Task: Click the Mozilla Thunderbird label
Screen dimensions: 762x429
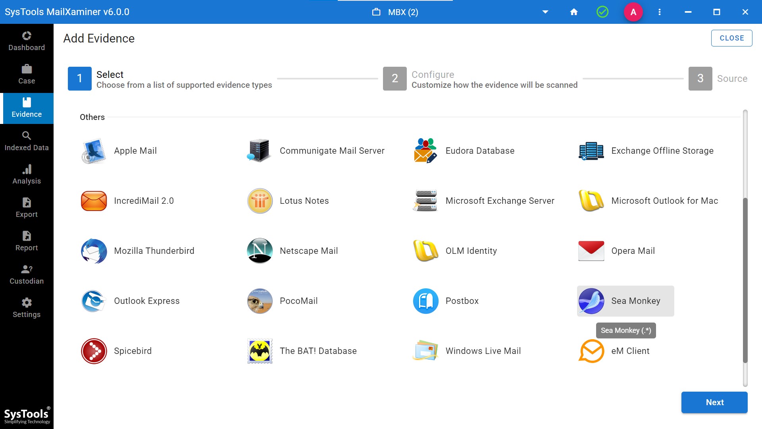Action: pyautogui.click(x=154, y=251)
